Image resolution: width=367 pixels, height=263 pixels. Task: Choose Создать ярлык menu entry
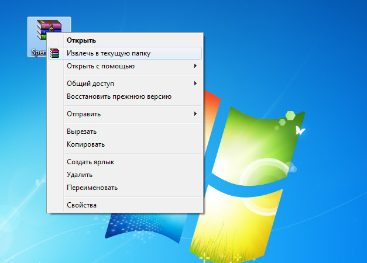point(125,162)
